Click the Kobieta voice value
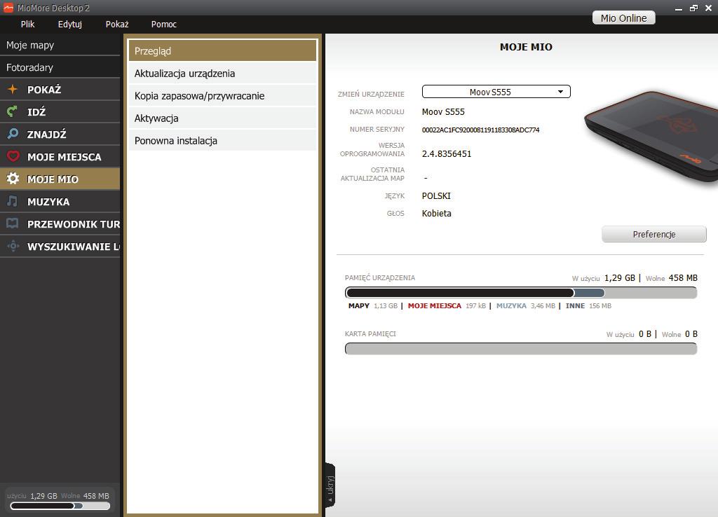The image size is (718, 517). click(x=436, y=213)
